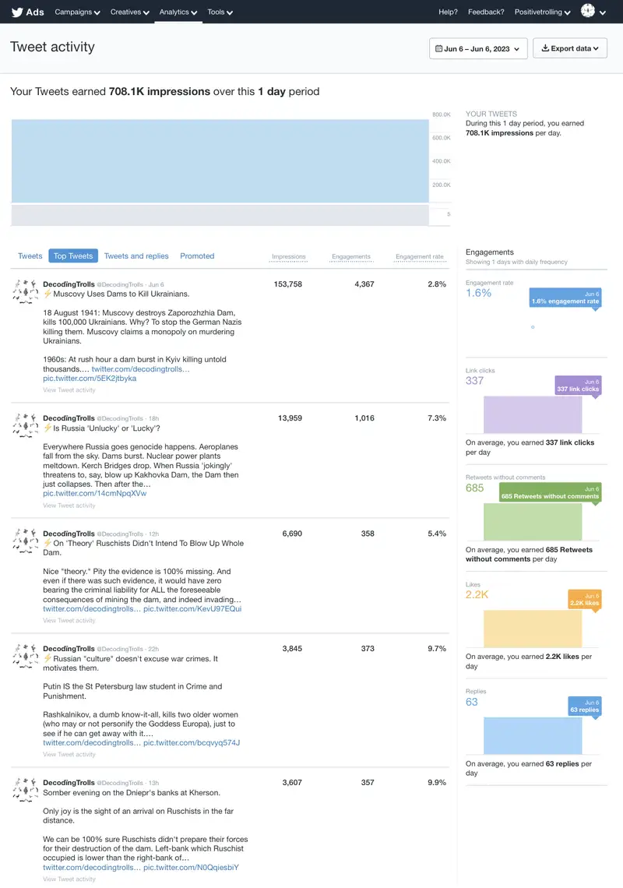Click avatar of the Muscovy Dams tweet
The width and height of the screenshot is (623, 888).
pyautogui.click(x=26, y=291)
